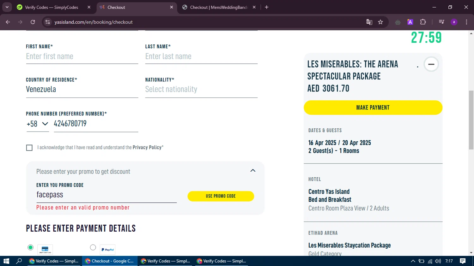
Task: Click the scrollbar up arrow
Action: [x=471, y=33]
